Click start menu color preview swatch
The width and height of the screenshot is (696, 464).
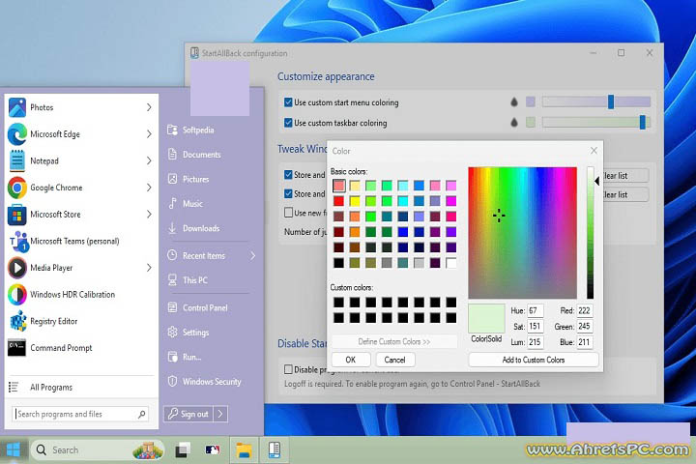(531, 101)
